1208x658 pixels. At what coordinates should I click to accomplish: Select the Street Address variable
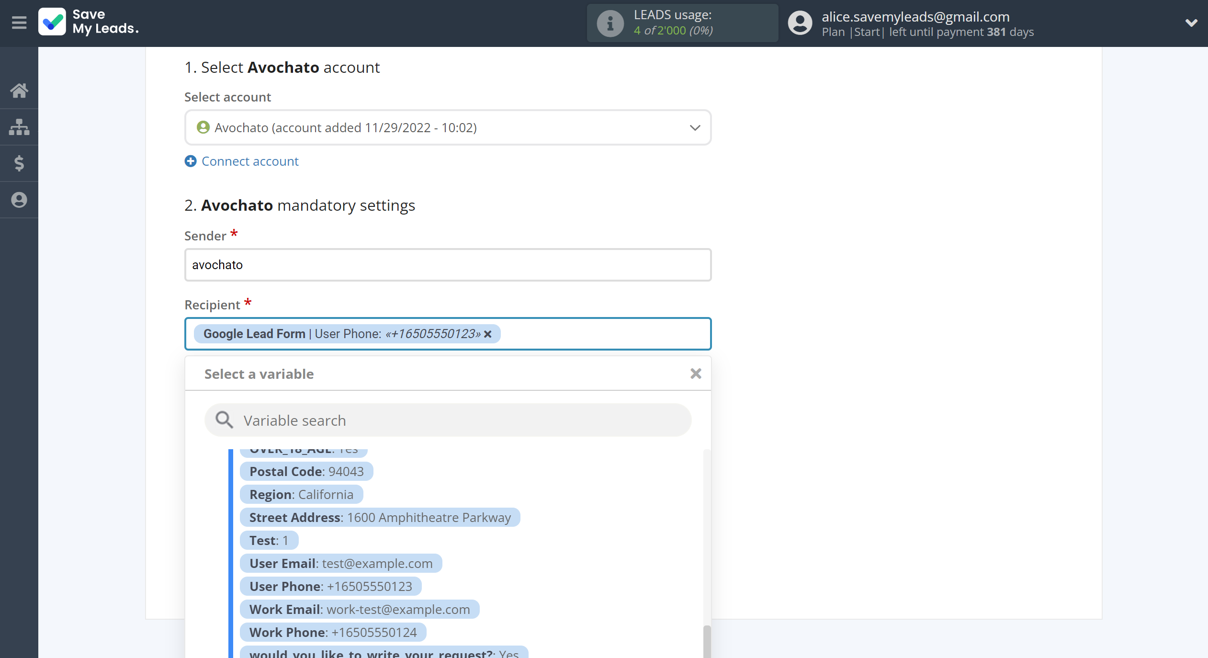(380, 518)
